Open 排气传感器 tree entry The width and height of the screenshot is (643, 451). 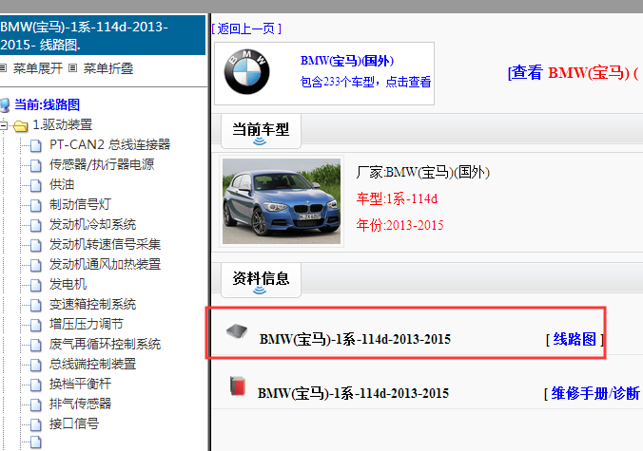[80, 404]
